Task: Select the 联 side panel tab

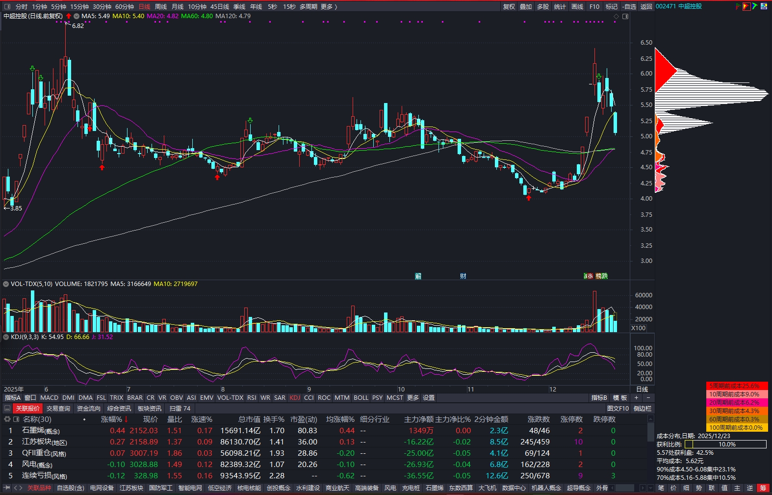Action: point(712,488)
